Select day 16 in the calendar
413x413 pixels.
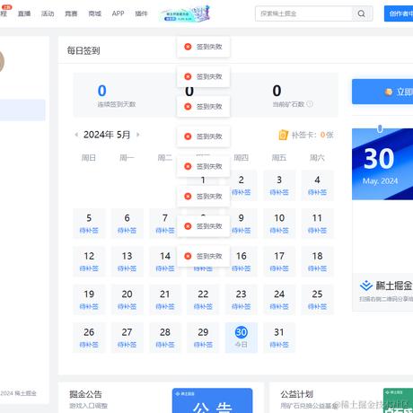242,261
